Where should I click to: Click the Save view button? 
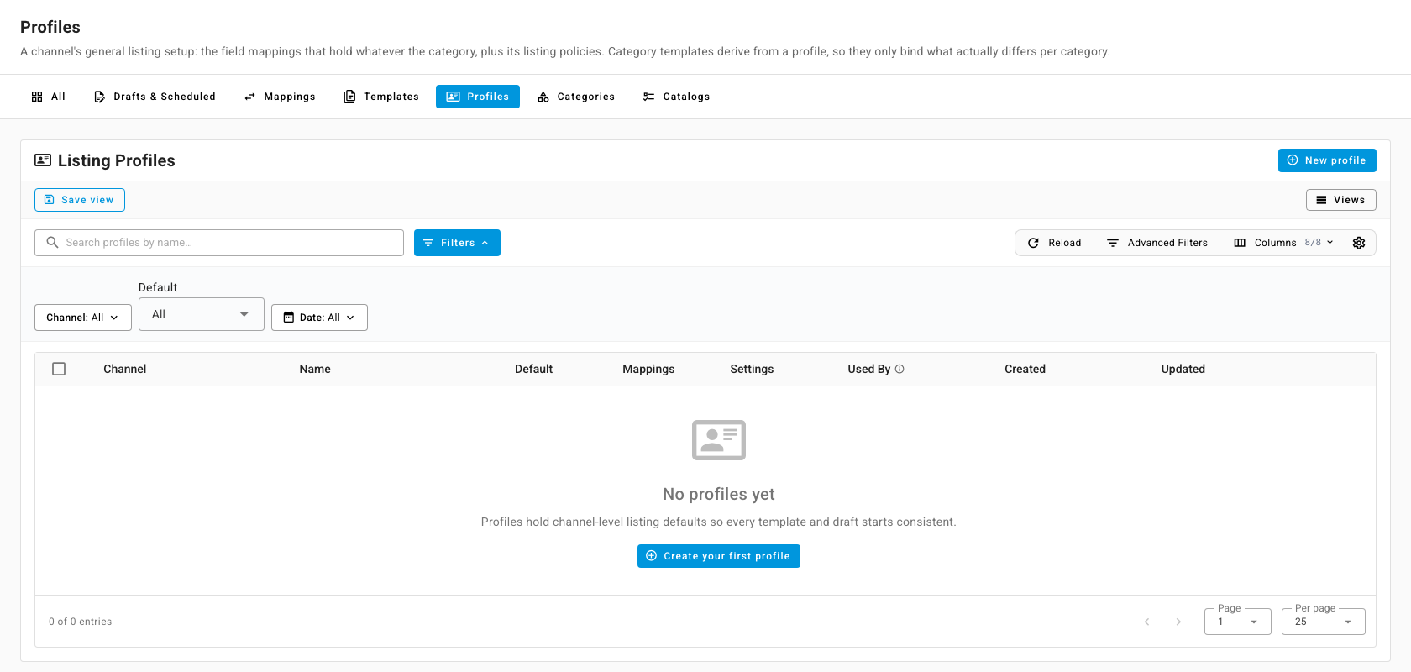coord(80,200)
